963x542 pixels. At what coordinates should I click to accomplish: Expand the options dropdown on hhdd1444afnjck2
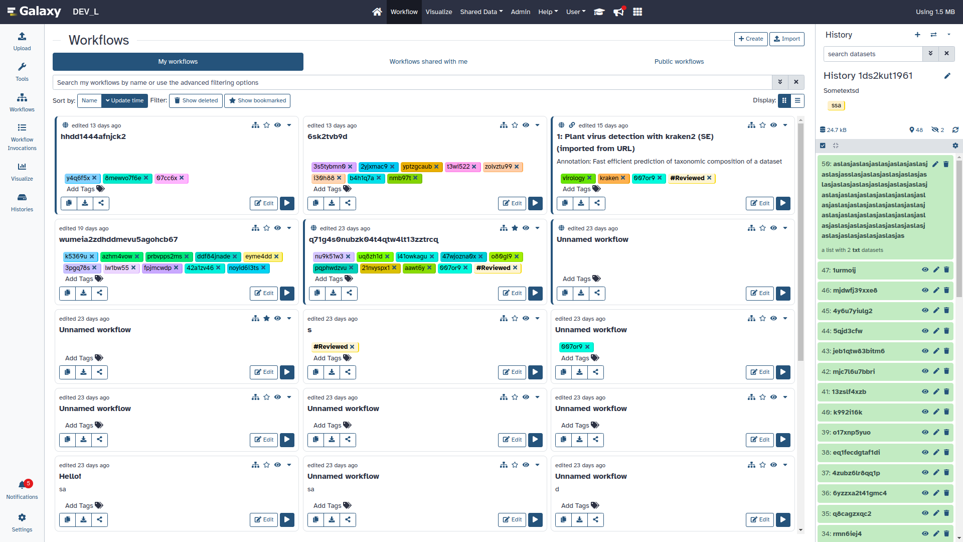(289, 125)
